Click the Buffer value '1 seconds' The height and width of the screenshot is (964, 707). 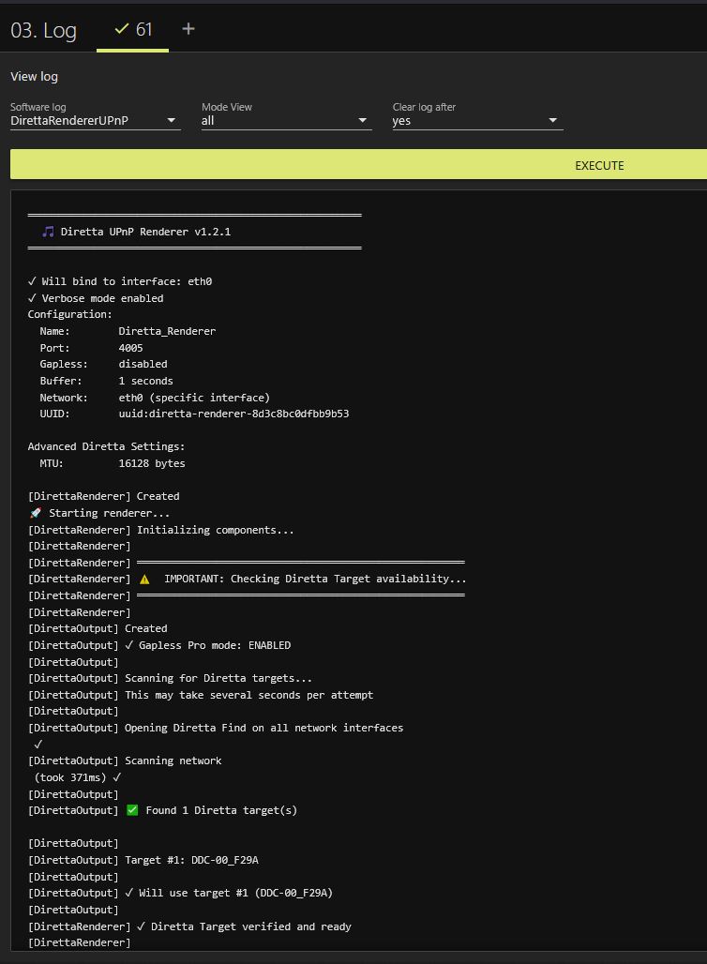[145, 381]
